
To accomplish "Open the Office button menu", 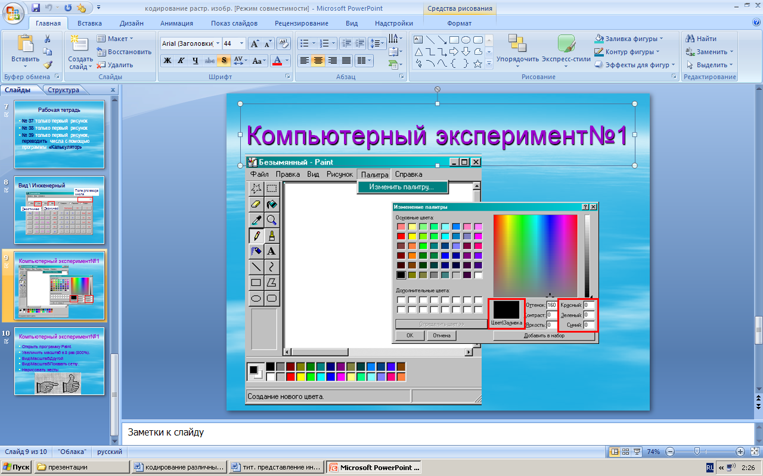I will (13, 12).
